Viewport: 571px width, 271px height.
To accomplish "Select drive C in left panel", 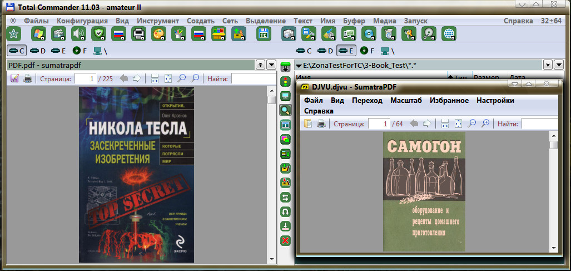I will point(17,51).
